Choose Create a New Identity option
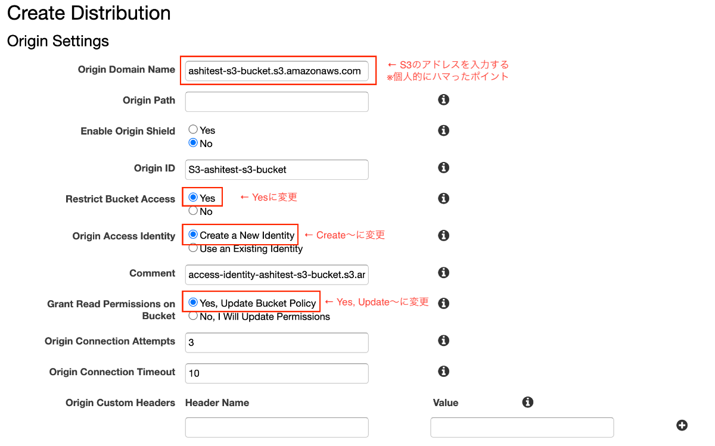The image size is (715, 446). 193,235
